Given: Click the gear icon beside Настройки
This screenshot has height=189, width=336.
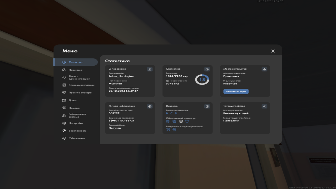Looking at the screenshot, I should coord(64,123).
